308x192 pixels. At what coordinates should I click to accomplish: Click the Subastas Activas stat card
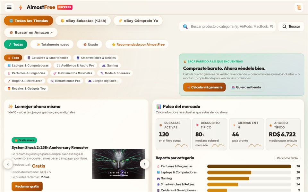(x=173, y=134)
